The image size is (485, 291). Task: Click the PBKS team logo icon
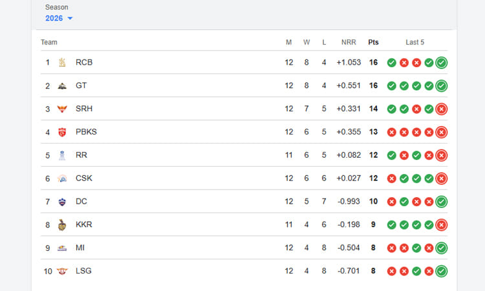(x=62, y=132)
